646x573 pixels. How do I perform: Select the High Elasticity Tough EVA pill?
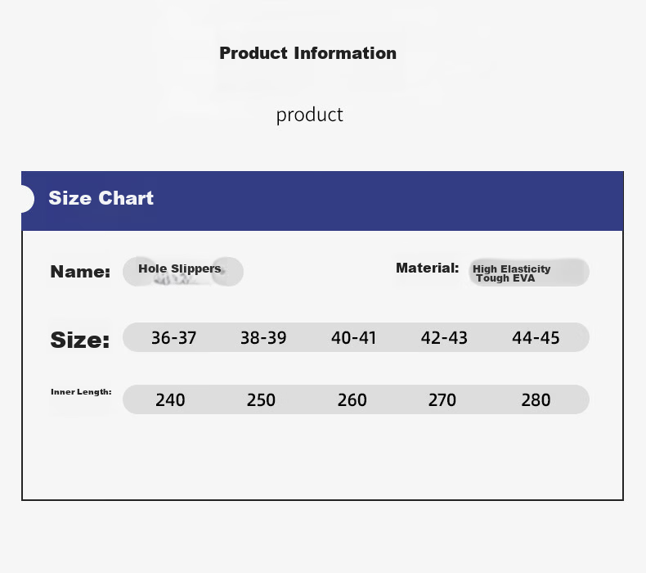529,273
